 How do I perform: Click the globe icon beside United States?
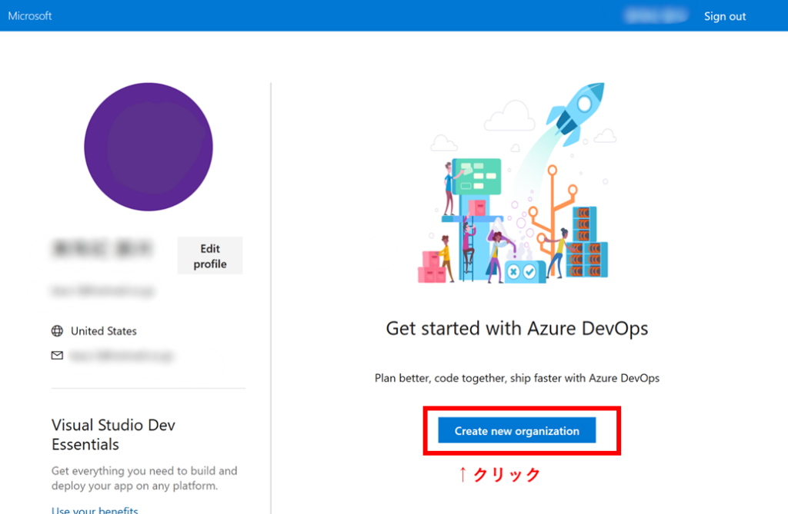pos(57,331)
